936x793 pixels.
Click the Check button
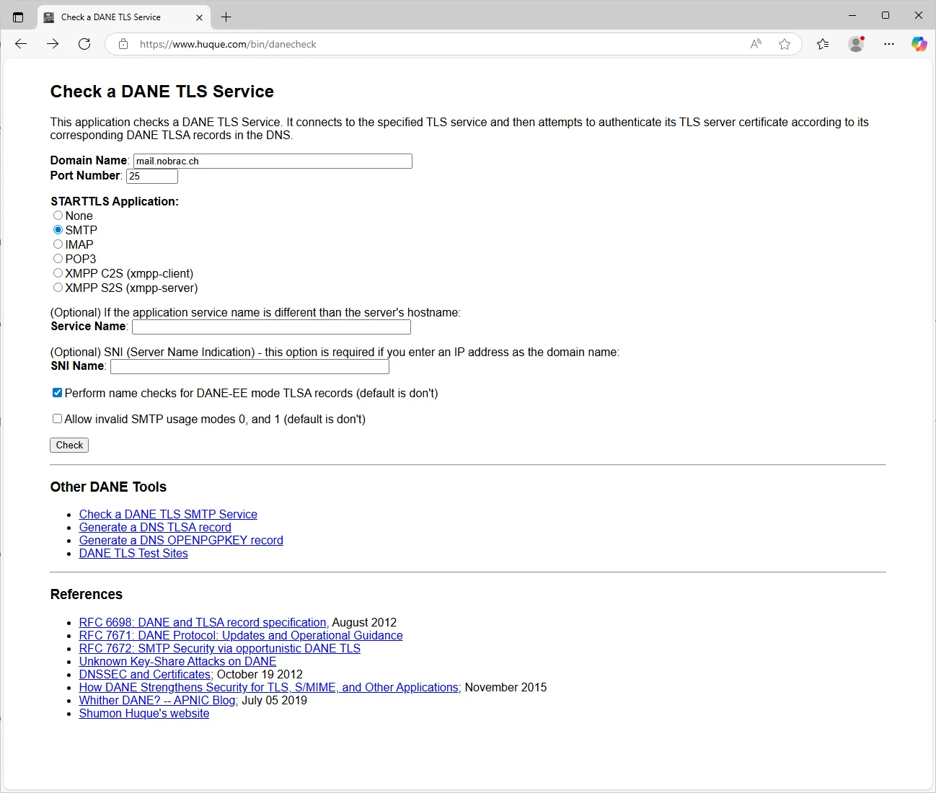pyautogui.click(x=69, y=445)
